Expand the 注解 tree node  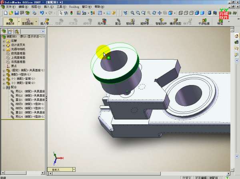(x=4, y=41)
